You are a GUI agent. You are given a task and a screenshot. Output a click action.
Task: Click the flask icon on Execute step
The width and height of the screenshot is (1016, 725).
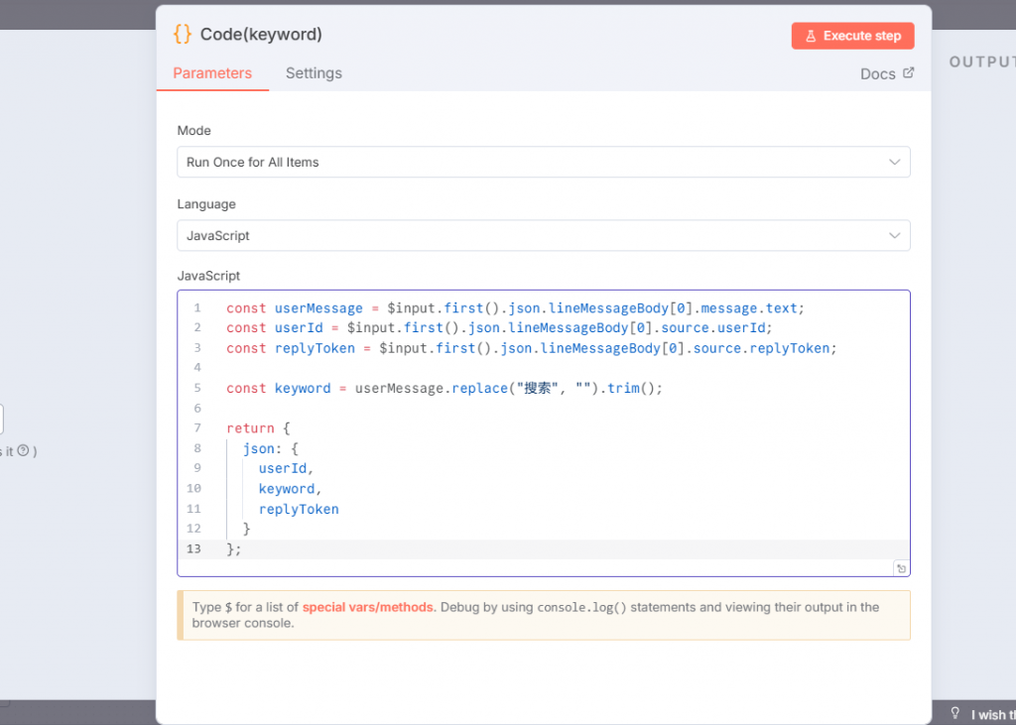coord(811,36)
